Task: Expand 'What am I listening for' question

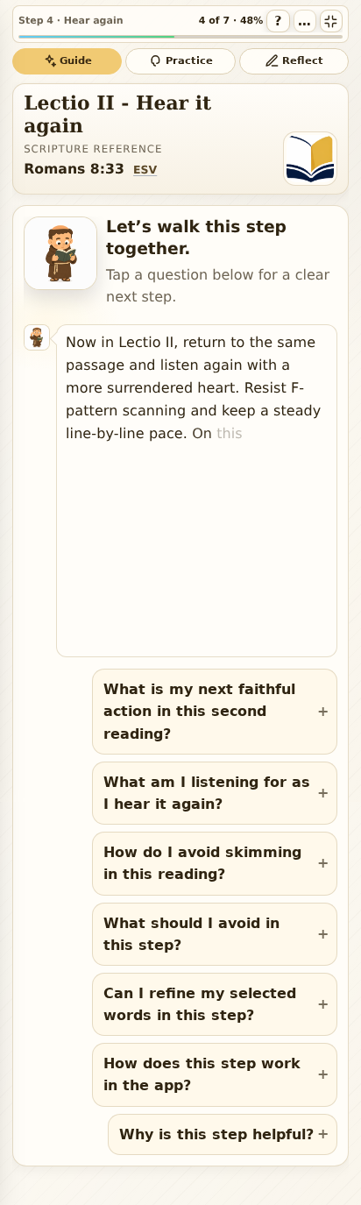Action: 215,793
